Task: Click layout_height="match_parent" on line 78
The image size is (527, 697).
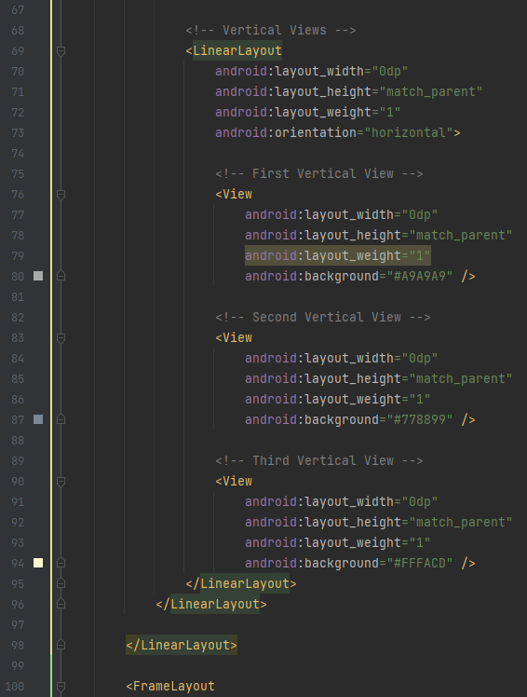Action: click(379, 235)
